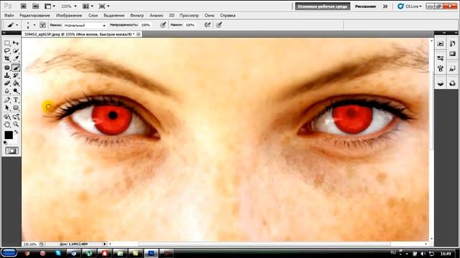Select the Zoom tool in the toolbox
The image size is (460, 258).
pyautogui.click(x=16, y=125)
